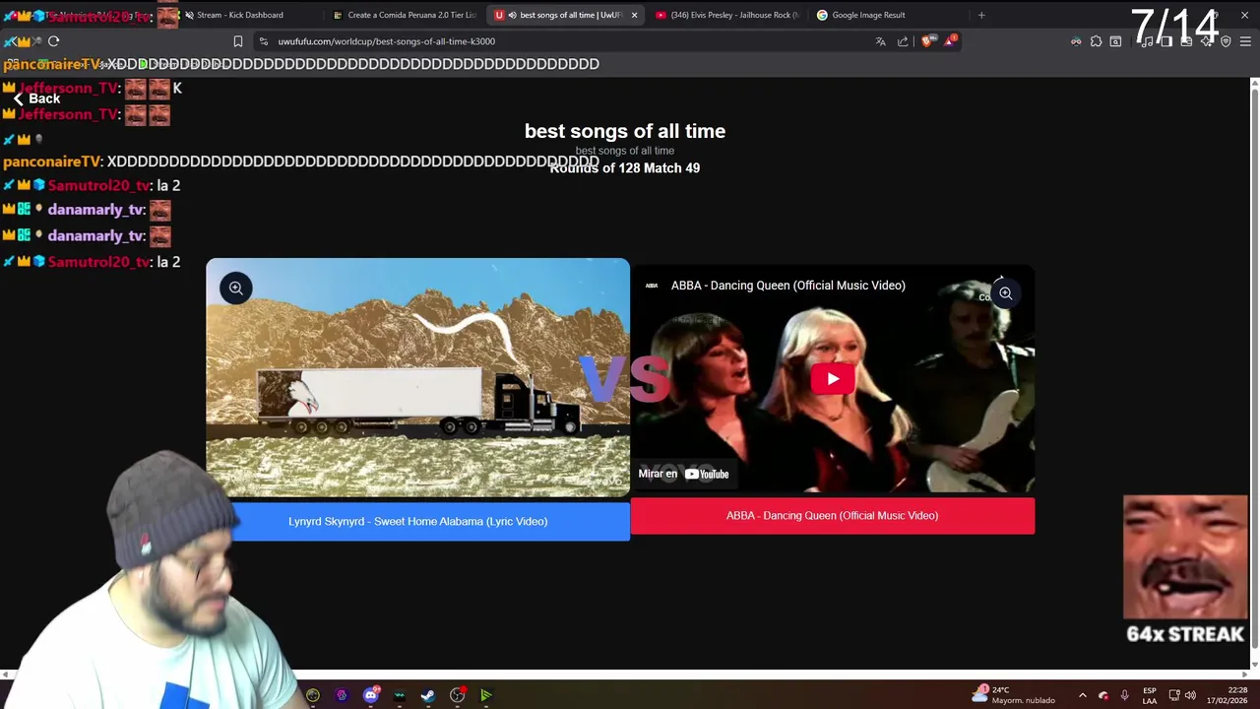Click the share page icon
The width and height of the screenshot is (1260, 709).
coord(903,41)
